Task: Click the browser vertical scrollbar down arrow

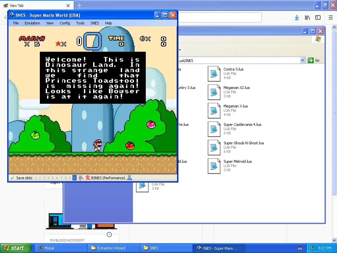Action: 334,240
